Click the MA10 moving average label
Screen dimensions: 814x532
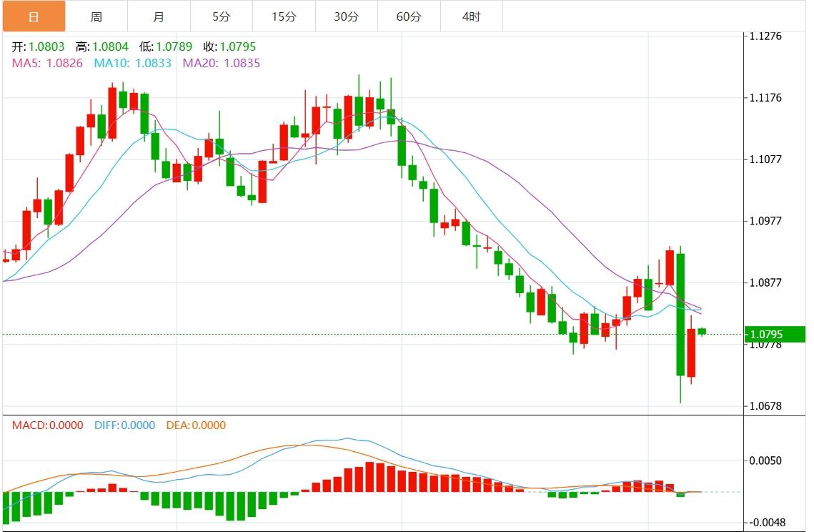click(x=133, y=63)
